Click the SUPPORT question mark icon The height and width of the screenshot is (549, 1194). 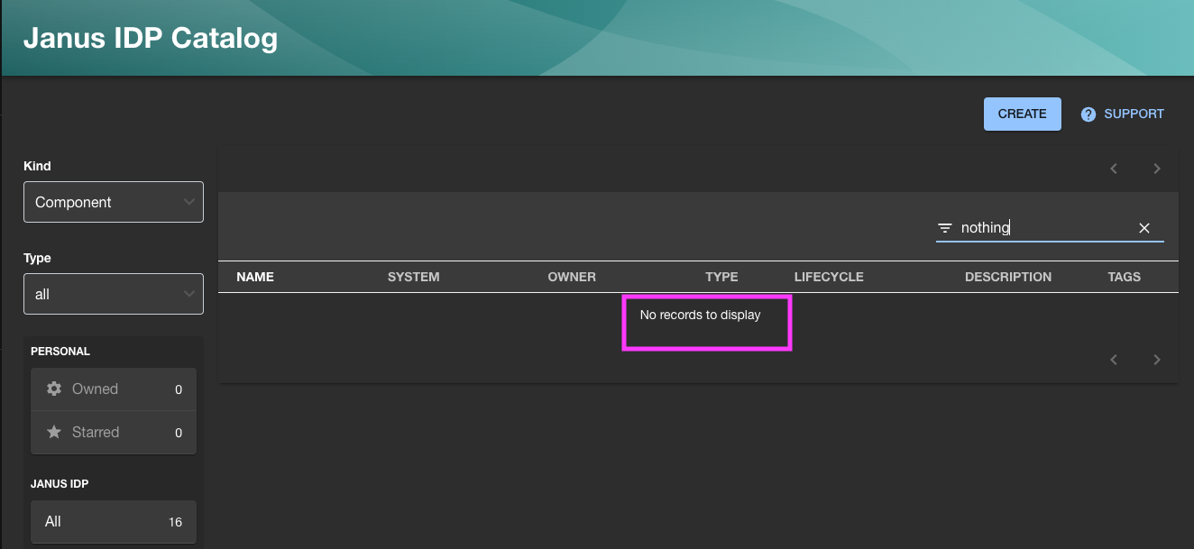point(1088,114)
